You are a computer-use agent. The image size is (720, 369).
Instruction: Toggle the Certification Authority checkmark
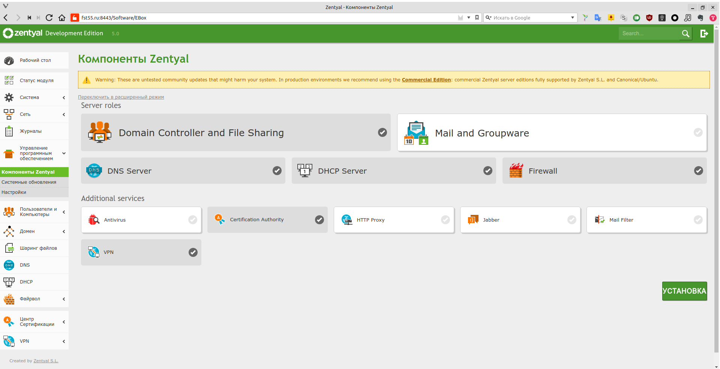[x=319, y=220]
